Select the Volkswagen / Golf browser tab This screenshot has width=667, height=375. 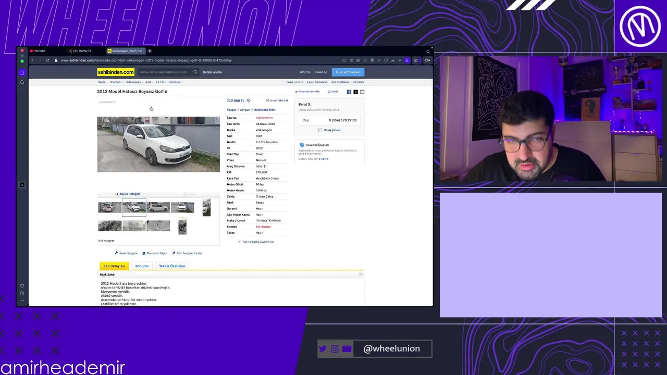125,51
